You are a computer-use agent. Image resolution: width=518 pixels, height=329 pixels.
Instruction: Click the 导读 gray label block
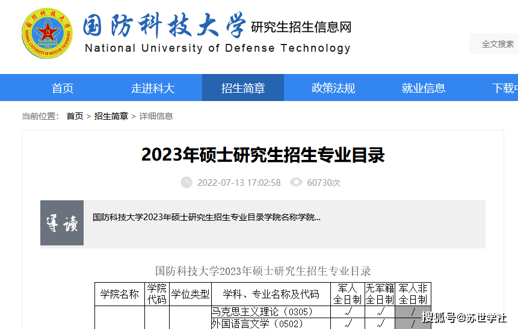click(62, 223)
